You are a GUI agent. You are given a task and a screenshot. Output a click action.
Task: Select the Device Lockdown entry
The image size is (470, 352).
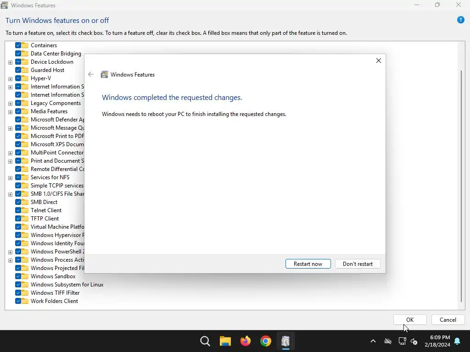[52, 62]
